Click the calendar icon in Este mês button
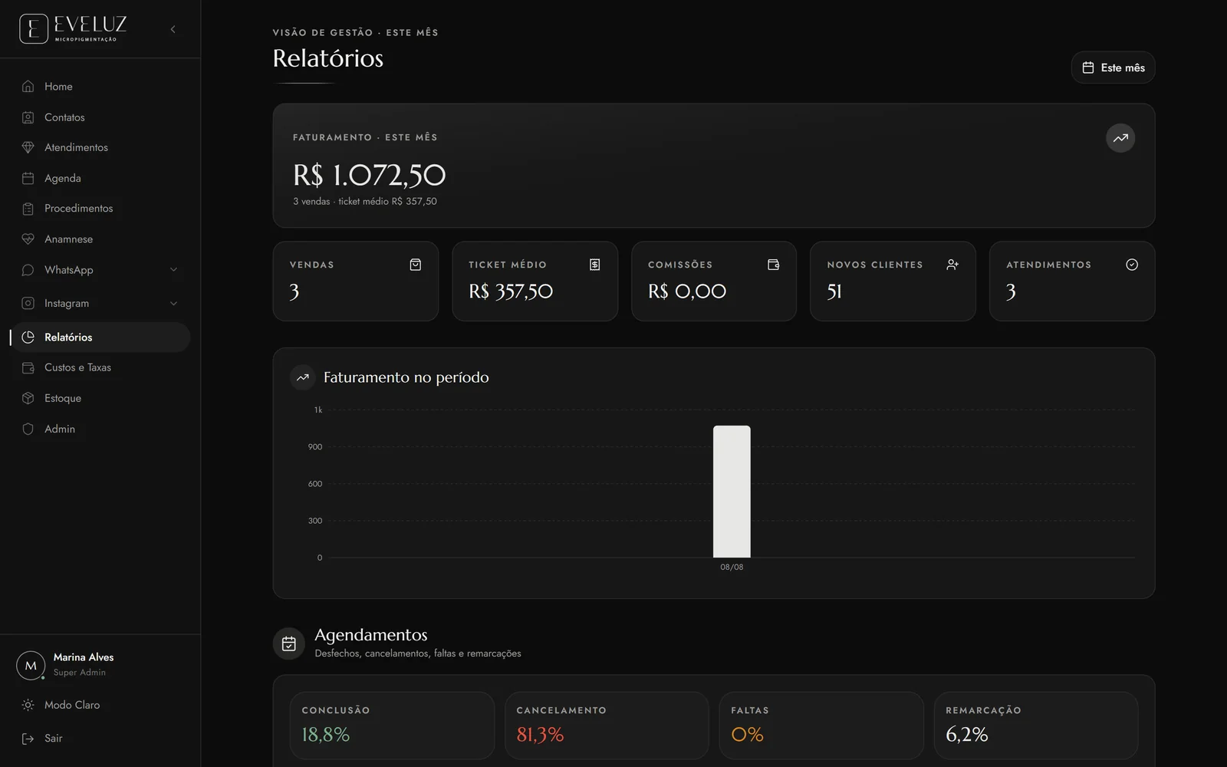The width and height of the screenshot is (1227, 767). (x=1087, y=67)
